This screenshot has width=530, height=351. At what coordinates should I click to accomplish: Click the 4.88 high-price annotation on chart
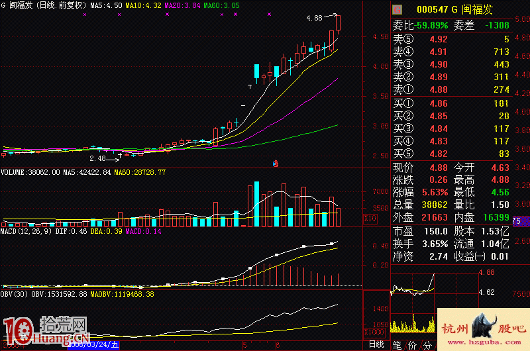(314, 18)
